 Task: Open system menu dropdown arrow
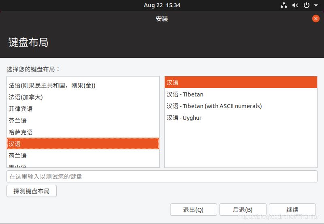[315, 6]
